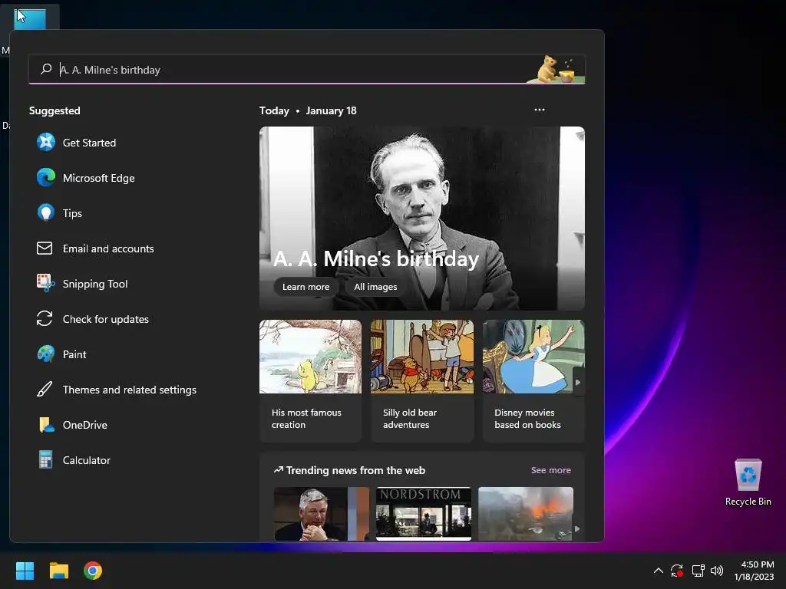Show hidden system tray icons chevron
This screenshot has width=786, height=589.
(x=659, y=571)
